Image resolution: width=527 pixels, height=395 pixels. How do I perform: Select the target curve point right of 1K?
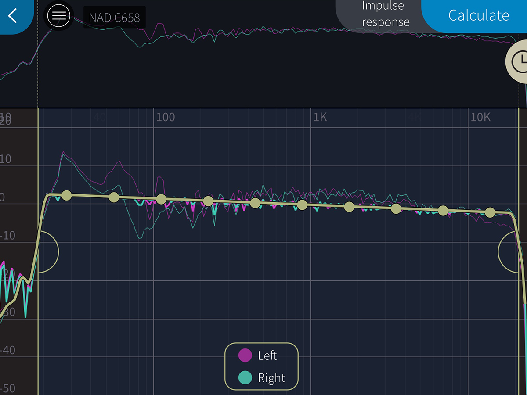pos(349,207)
